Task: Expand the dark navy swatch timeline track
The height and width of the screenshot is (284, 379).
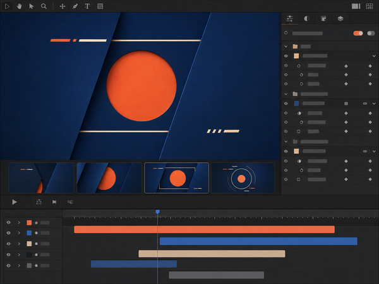Action: tap(19, 254)
